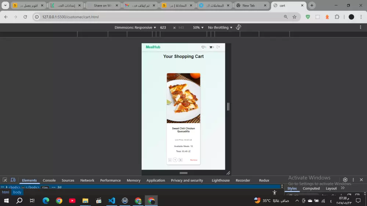
Task: View site information icon
Action: [x=37, y=17]
